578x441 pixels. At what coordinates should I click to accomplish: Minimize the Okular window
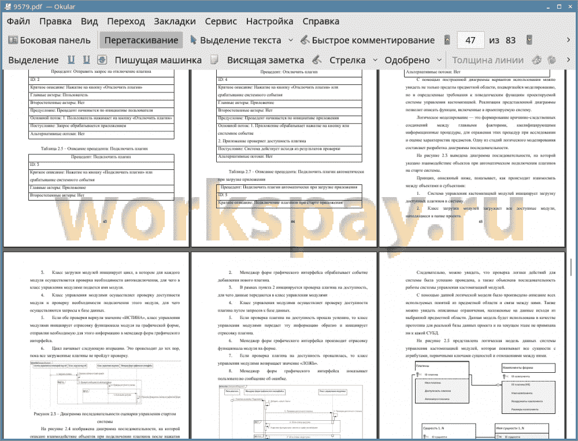tap(549, 6)
